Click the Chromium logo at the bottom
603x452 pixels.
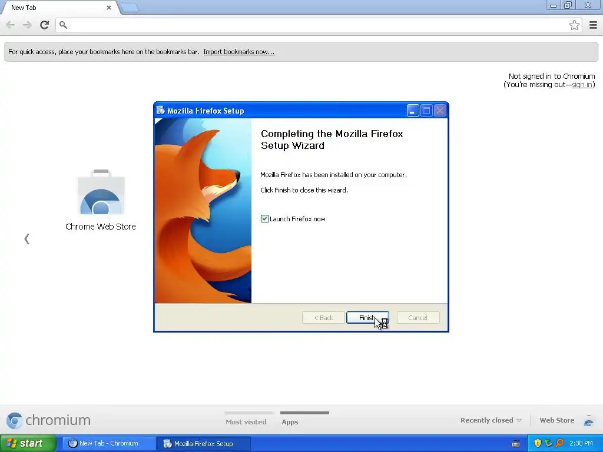pos(48,420)
